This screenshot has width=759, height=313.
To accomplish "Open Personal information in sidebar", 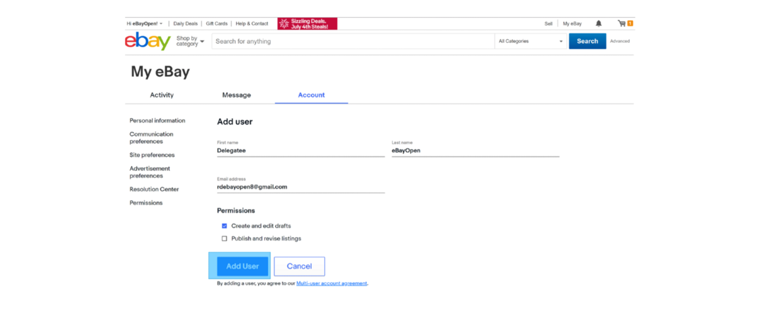I will (x=157, y=121).
